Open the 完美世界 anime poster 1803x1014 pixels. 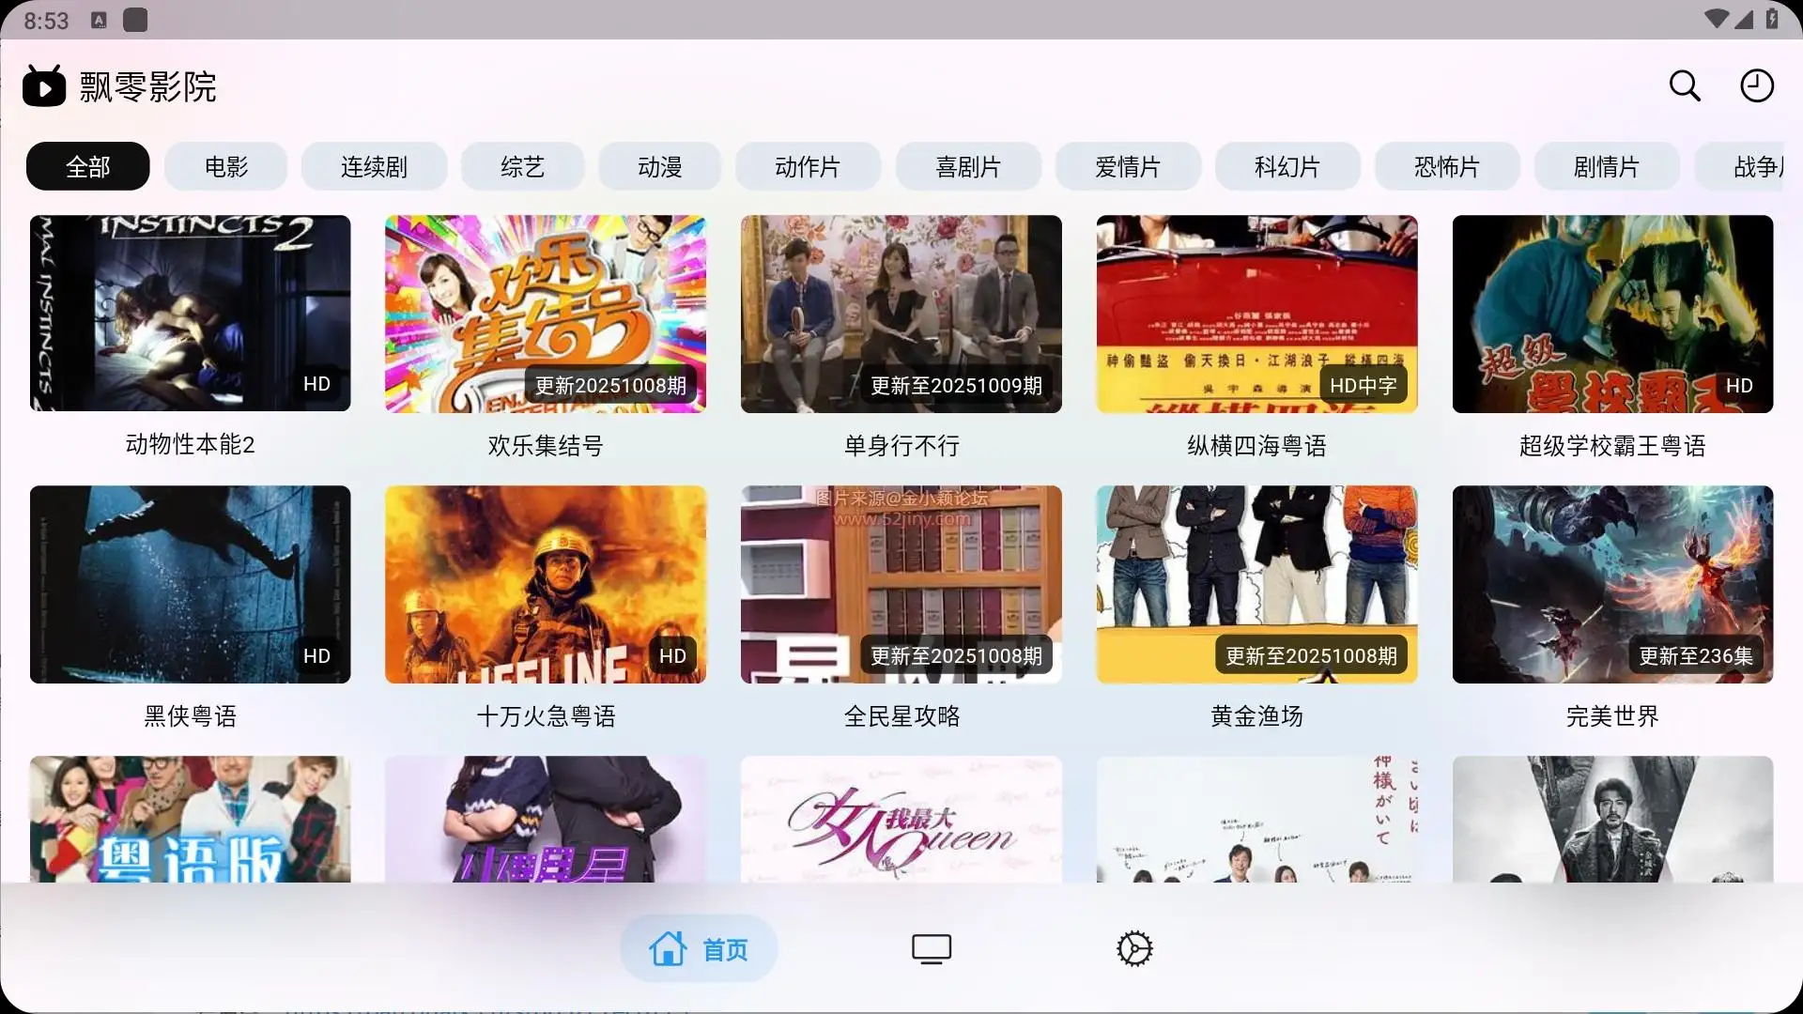click(x=1611, y=584)
